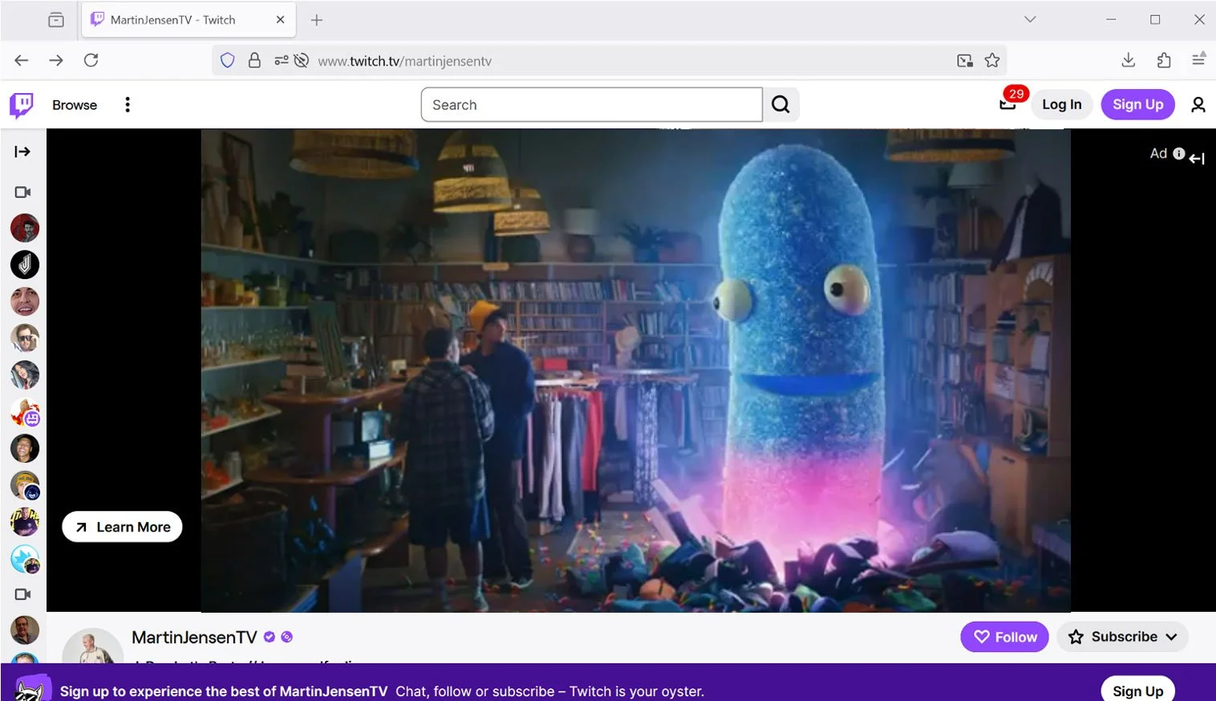Click the autoplay blocked icon in the address bar
Screen dimensions: 1216x701
click(302, 61)
